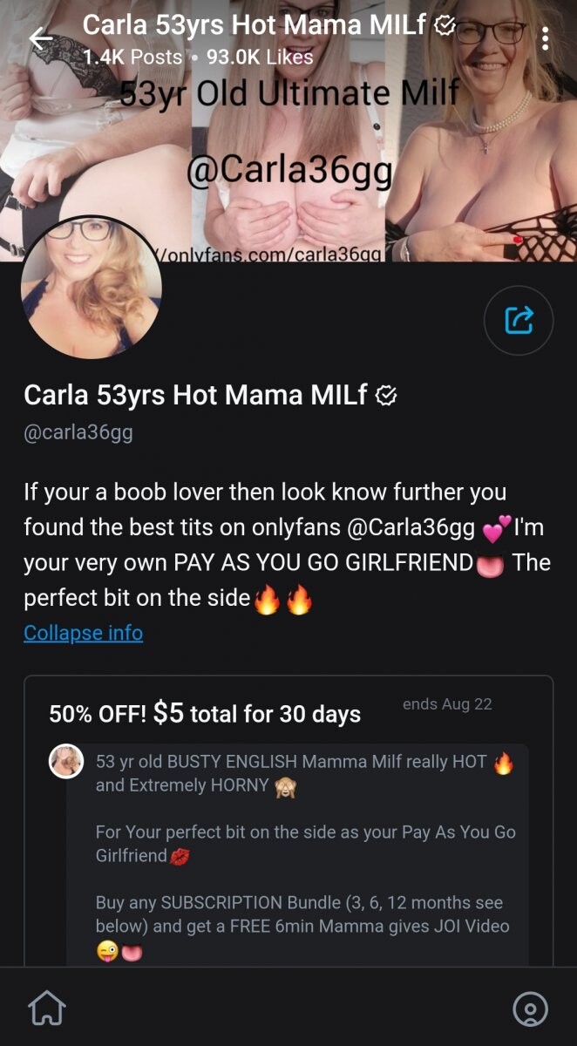The width and height of the screenshot is (577, 1046).
Task: Tap the small avatar in the promo message
Action: pos(66,762)
